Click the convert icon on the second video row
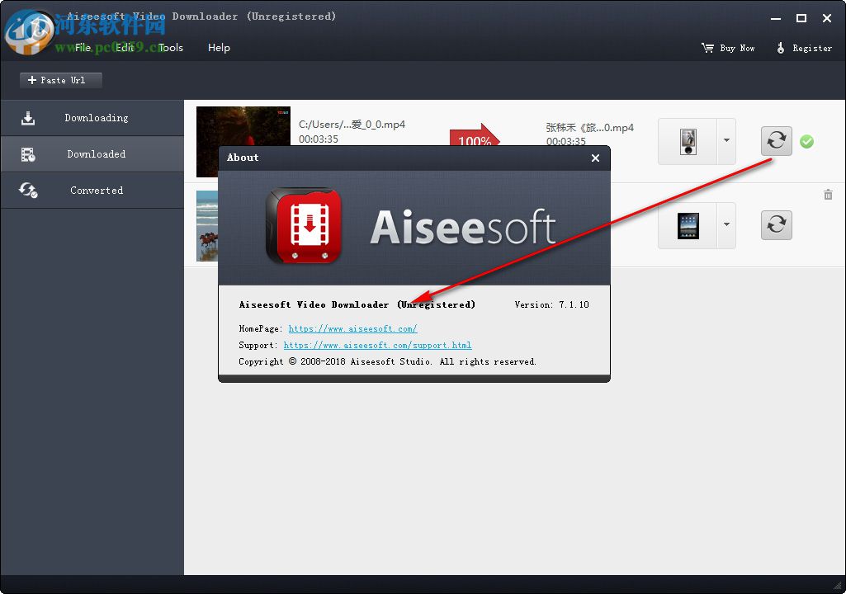The image size is (846, 594). coord(776,224)
